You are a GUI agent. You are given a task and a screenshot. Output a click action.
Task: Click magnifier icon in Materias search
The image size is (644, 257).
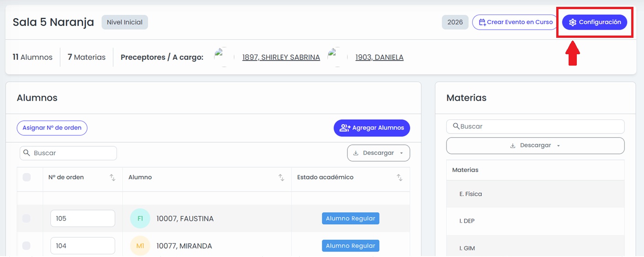[456, 126]
